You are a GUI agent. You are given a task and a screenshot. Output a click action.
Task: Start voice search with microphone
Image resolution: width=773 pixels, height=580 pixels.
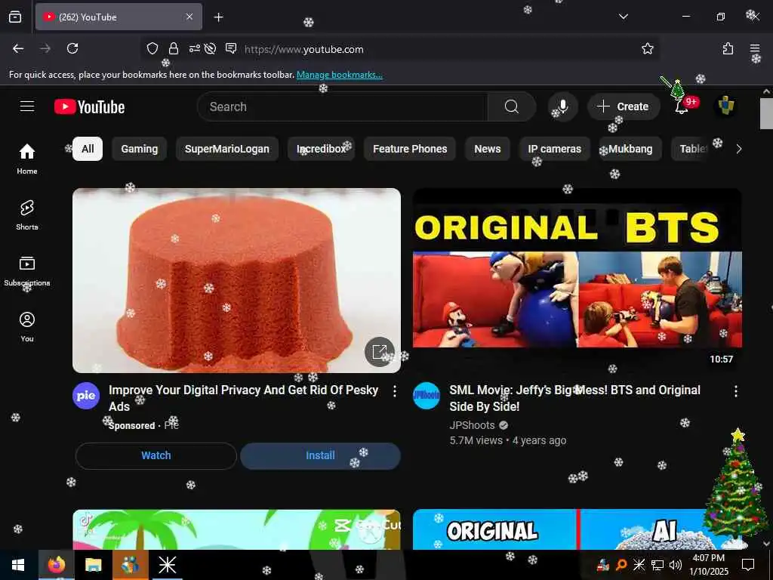coord(562,106)
